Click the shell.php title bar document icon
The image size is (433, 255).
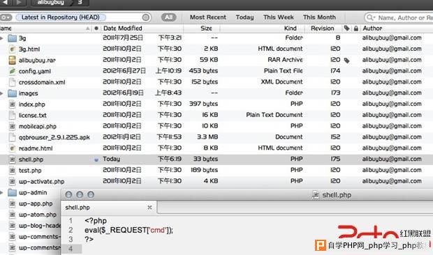pyautogui.click(x=316, y=195)
